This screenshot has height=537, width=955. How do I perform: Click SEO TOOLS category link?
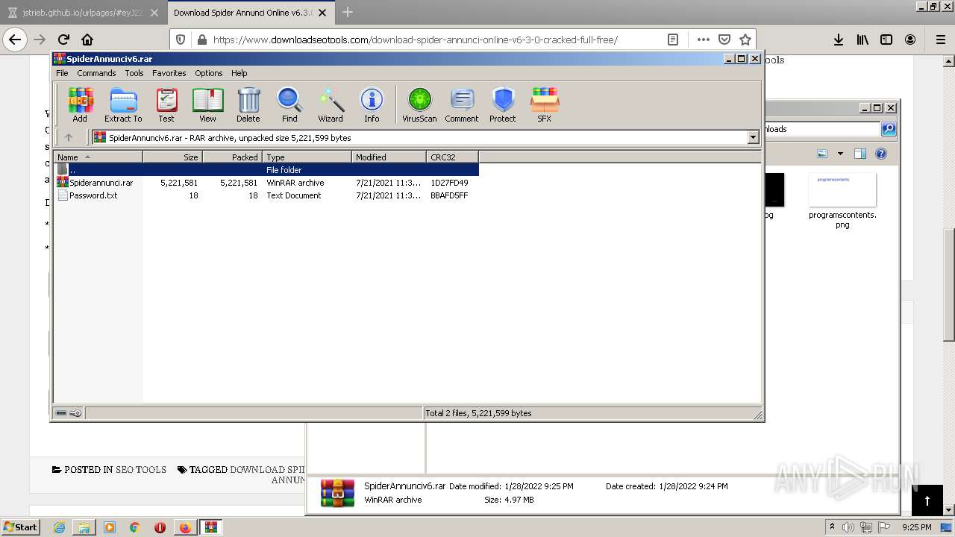(141, 470)
